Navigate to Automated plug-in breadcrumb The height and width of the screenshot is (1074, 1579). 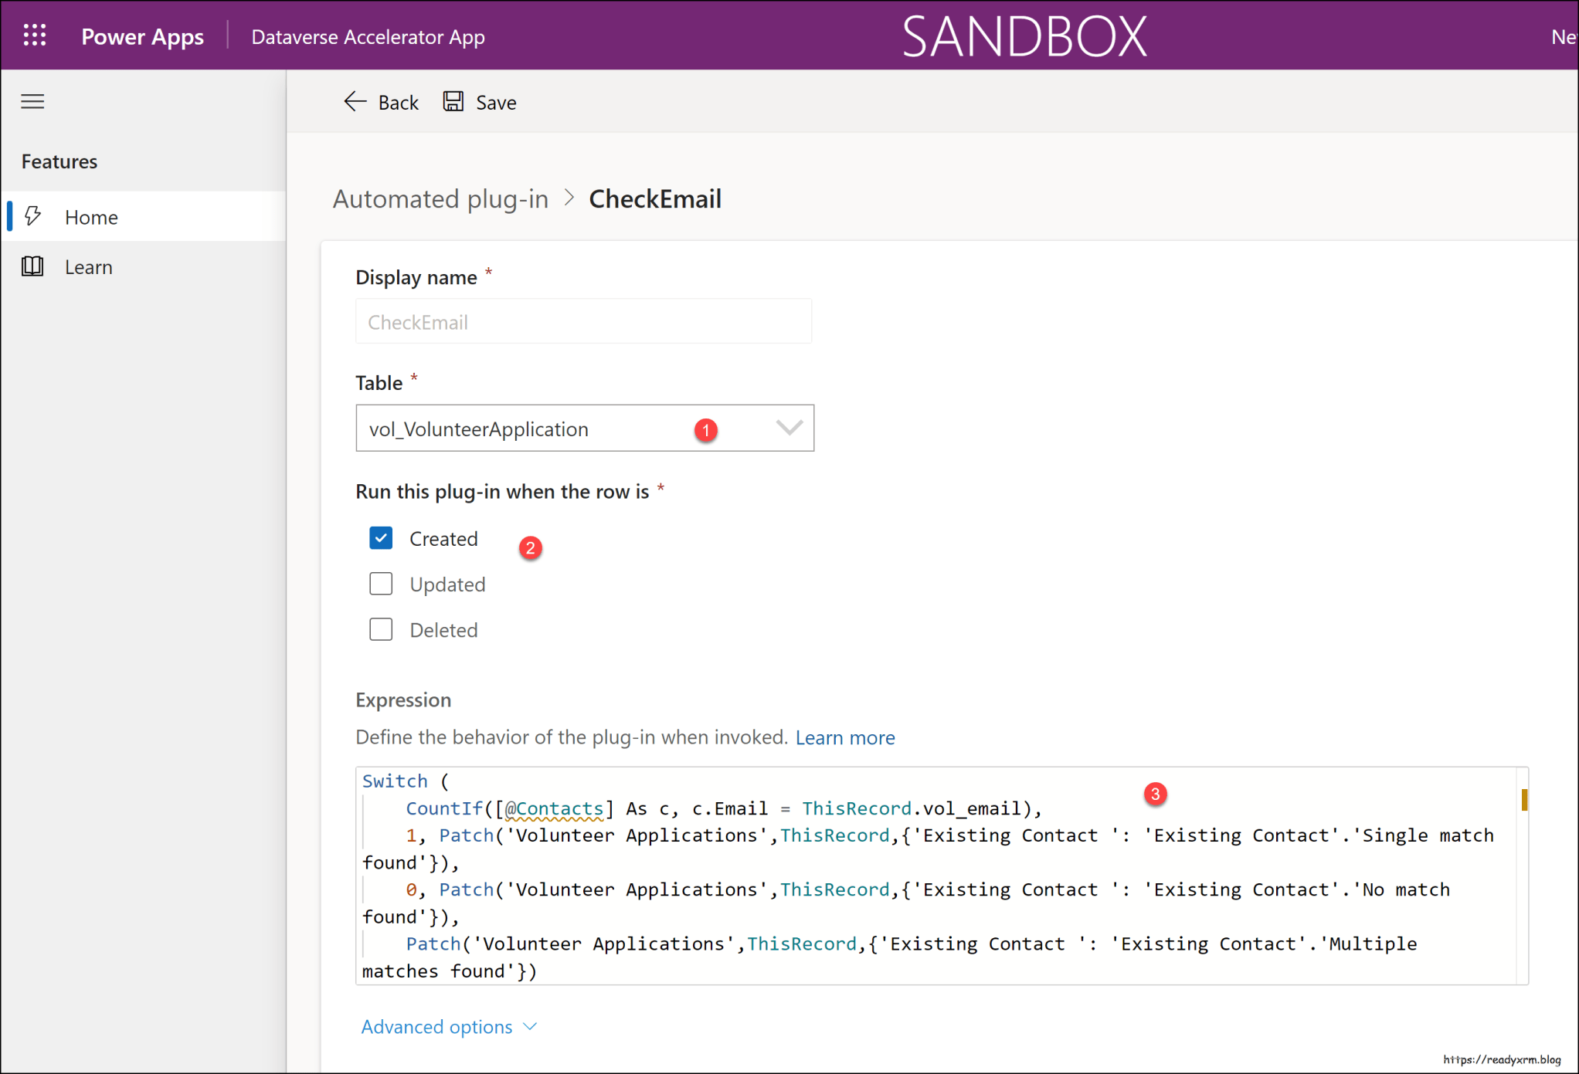[x=440, y=198]
